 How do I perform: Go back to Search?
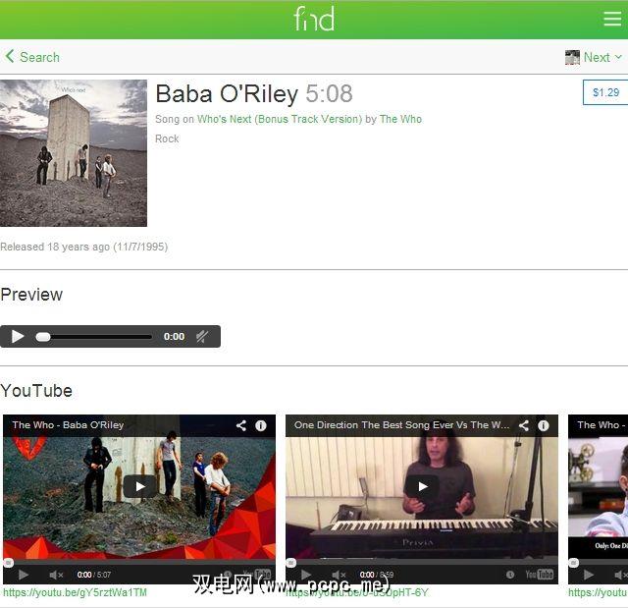[39, 57]
